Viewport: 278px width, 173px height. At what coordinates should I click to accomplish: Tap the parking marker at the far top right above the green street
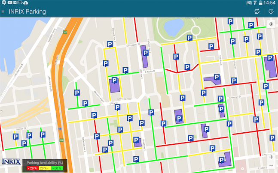(251, 25)
